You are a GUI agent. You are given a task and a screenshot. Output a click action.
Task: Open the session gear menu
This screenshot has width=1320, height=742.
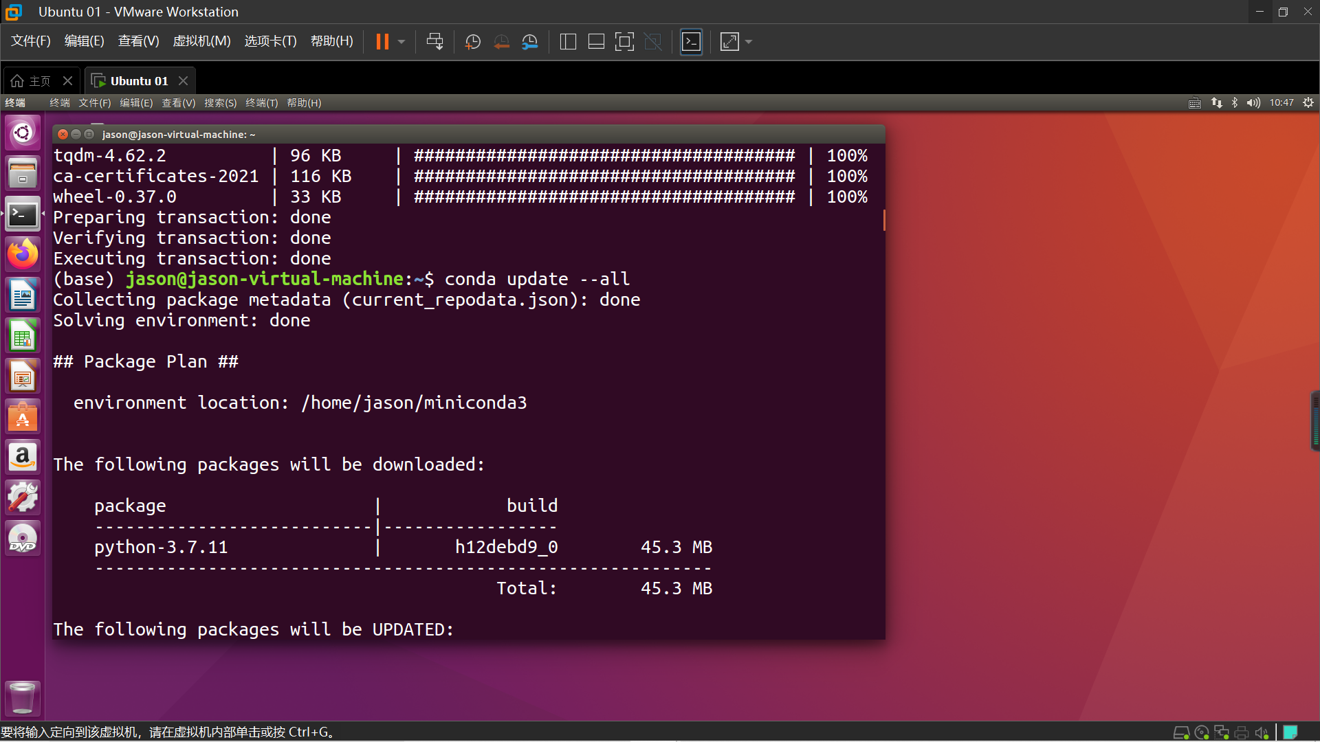tap(1308, 103)
